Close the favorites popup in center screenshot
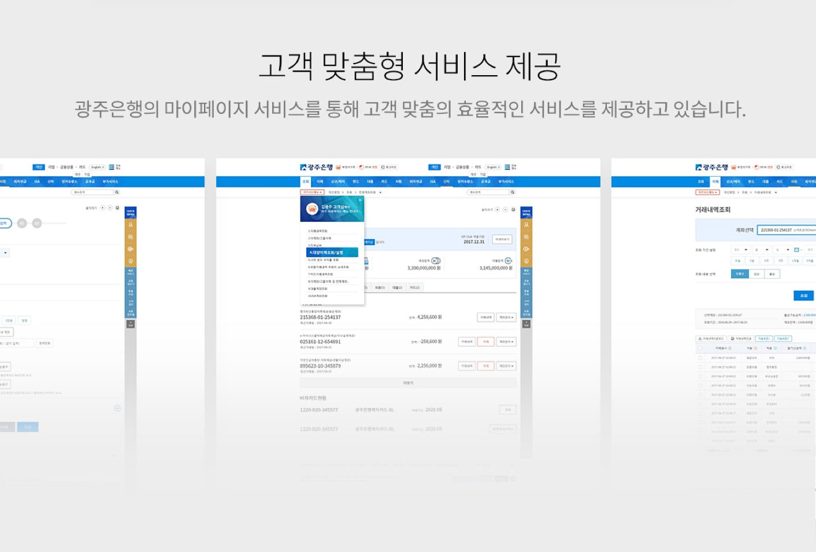The width and height of the screenshot is (816, 552). (x=360, y=200)
